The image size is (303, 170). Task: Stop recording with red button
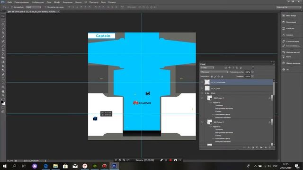[x=170, y=160]
